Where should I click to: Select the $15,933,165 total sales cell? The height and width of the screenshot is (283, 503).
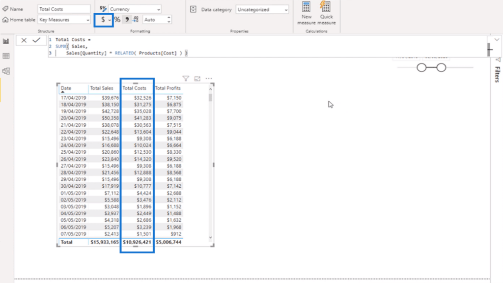pyautogui.click(x=104, y=242)
